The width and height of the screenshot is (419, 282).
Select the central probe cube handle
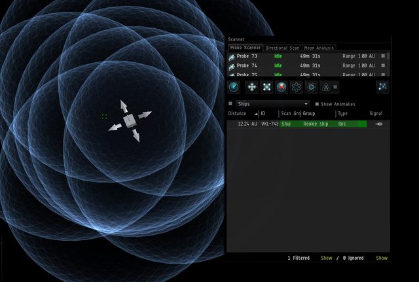pyautogui.click(x=130, y=121)
